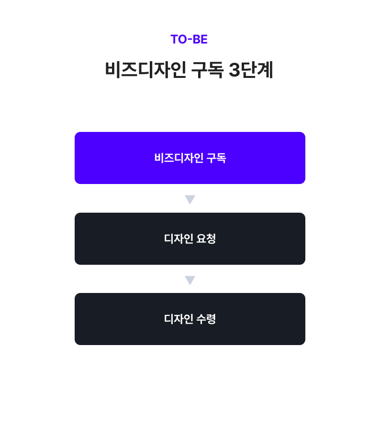Click the down arrow above 디자인 수령
The width and height of the screenshot is (380, 433).
click(x=190, y=280)
